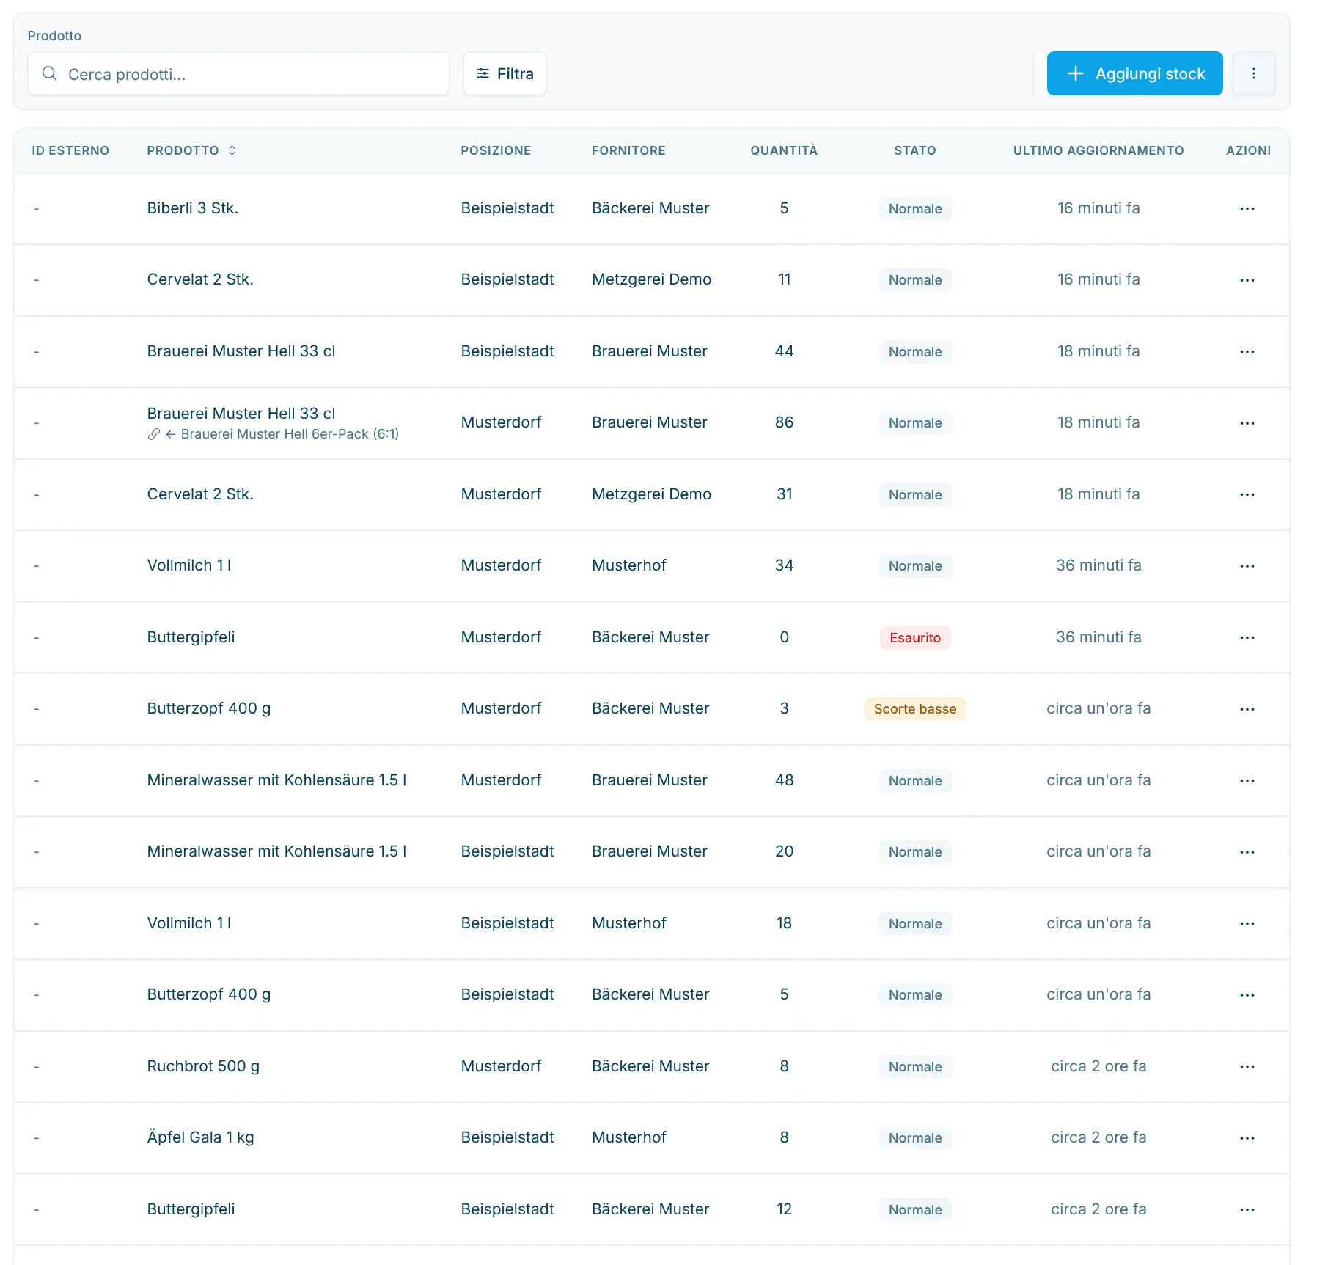Click the Esaurito status badge
The image size is (1317, 1265).
point(914,638)
